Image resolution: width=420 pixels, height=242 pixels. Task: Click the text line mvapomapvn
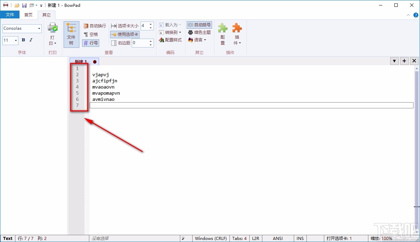[x=106, y=93]
